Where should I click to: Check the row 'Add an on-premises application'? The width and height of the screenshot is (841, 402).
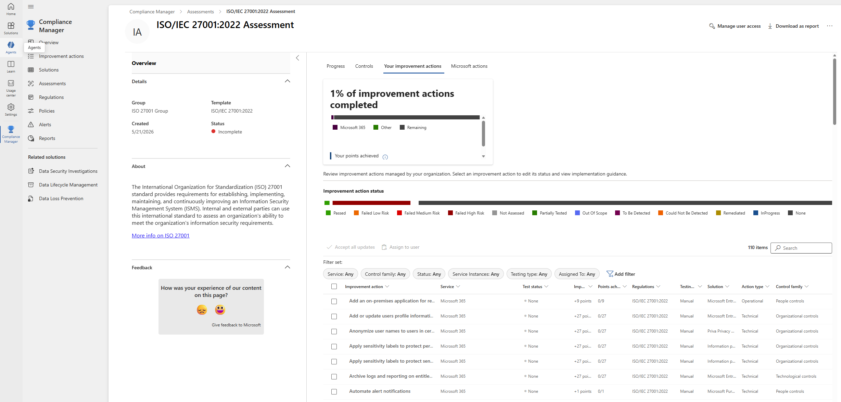tap(334, 301)
